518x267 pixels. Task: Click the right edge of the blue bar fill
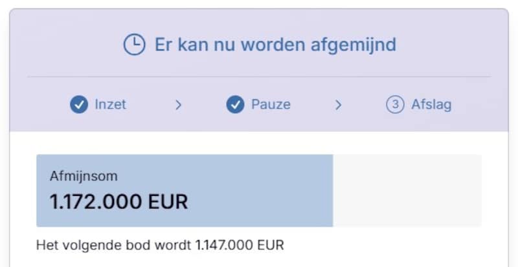tap(332, 191)
